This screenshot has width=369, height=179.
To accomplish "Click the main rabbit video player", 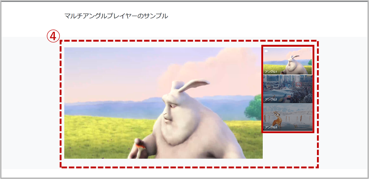I will [x=163, y=103].
